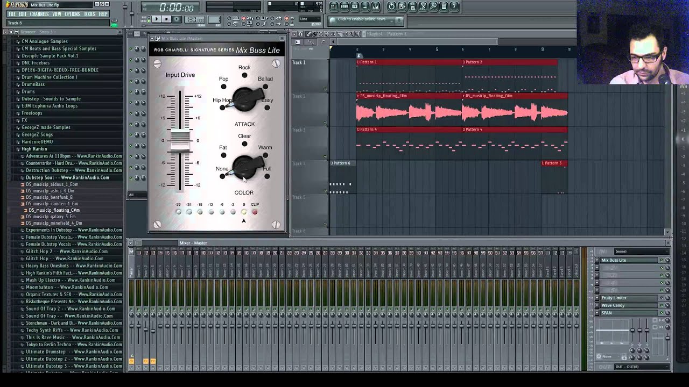Open the Fruity Limiter slot menu arrow
689x387 pixels.
597,298
